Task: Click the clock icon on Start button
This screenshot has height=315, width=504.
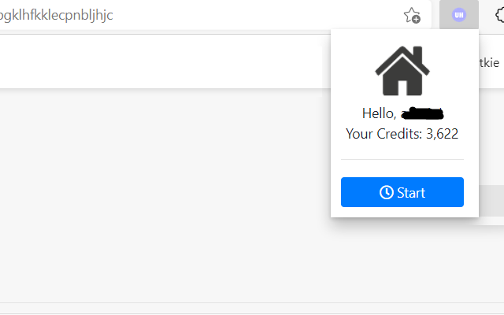Action: coord(387,192)
